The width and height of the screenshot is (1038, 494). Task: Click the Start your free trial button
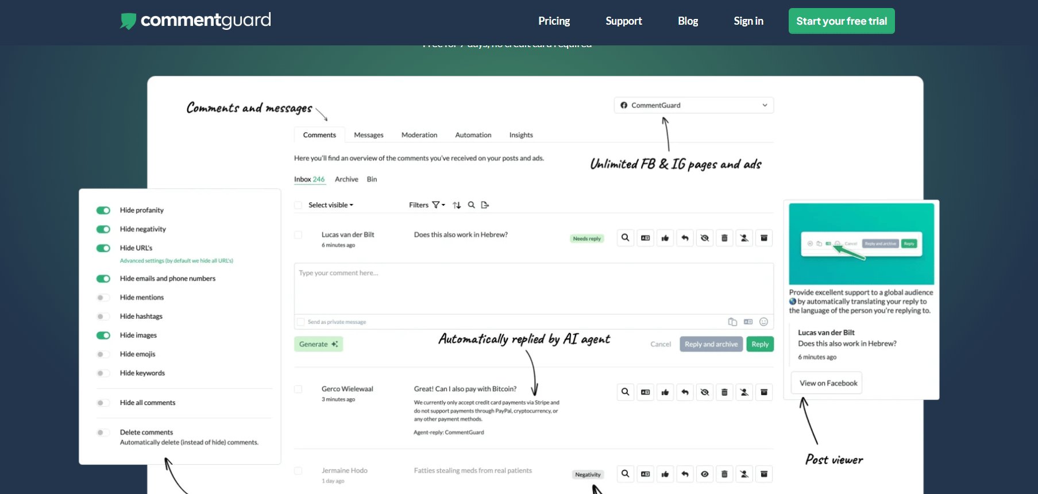click(x=842, y=21)
